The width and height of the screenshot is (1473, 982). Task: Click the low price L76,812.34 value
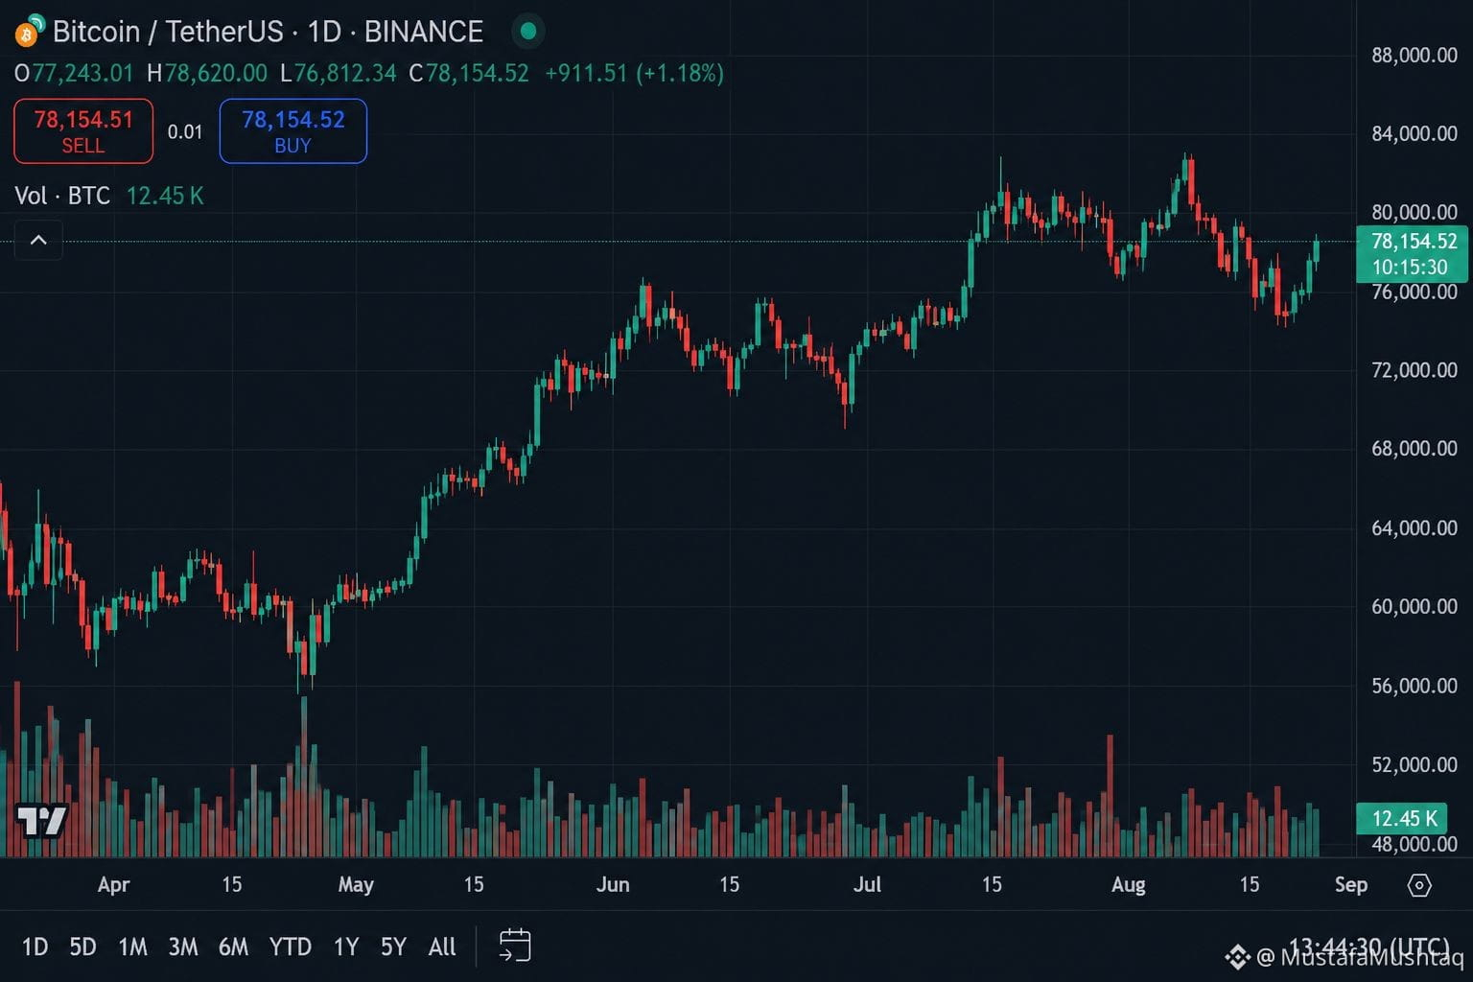(x=339, y=73)
